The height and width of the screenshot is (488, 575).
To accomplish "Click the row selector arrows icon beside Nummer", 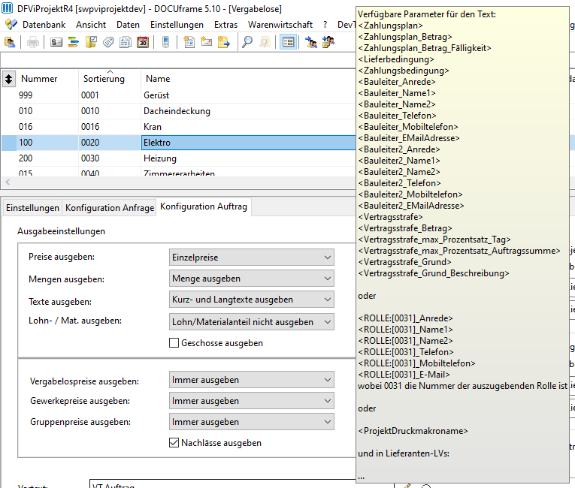I will tap(8, 79).
